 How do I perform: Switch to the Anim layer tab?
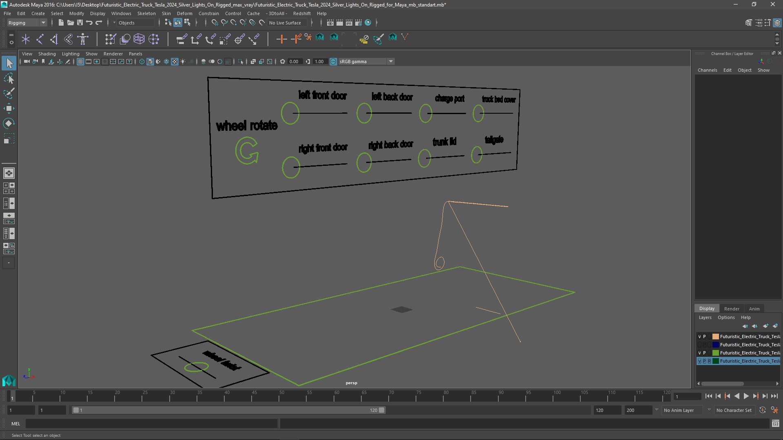point(754,309)
